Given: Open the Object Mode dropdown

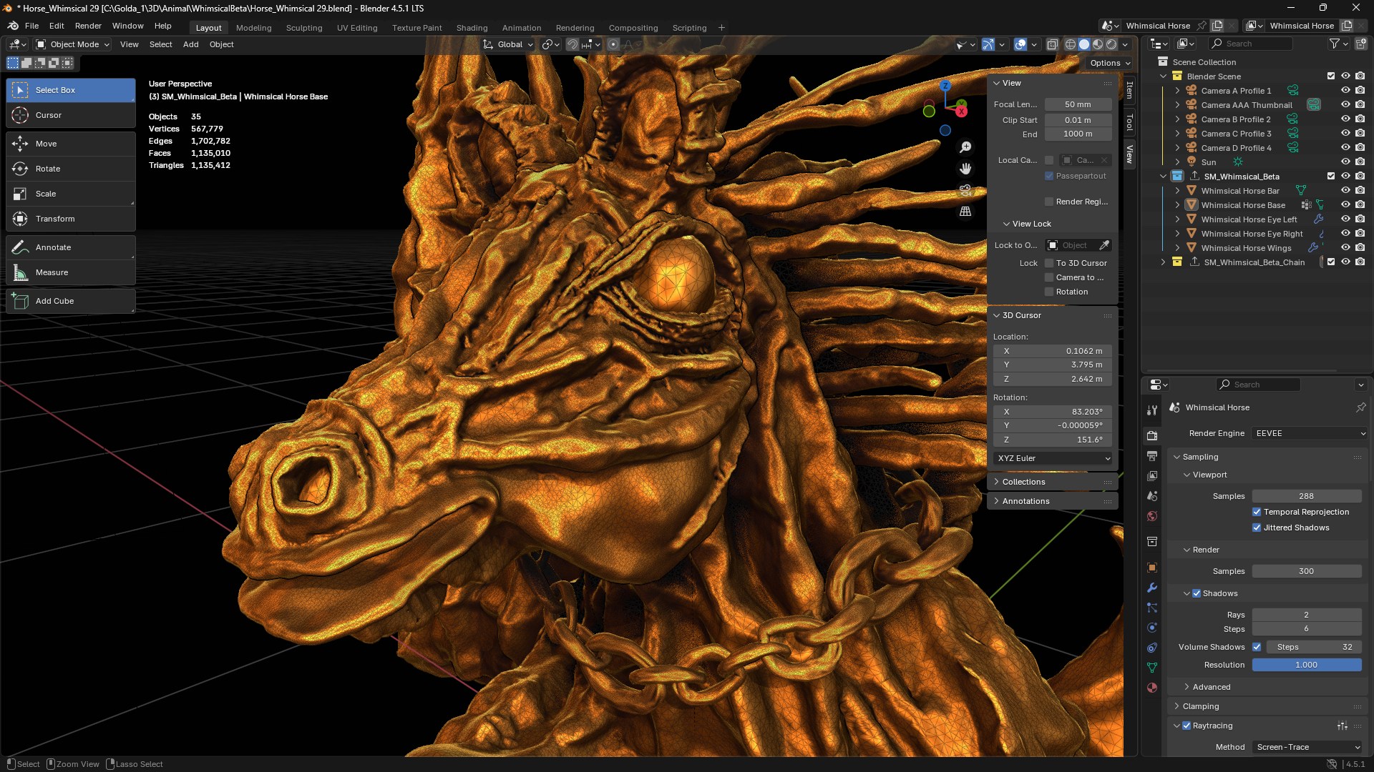Looking at the screenshot, I should 72,44.
